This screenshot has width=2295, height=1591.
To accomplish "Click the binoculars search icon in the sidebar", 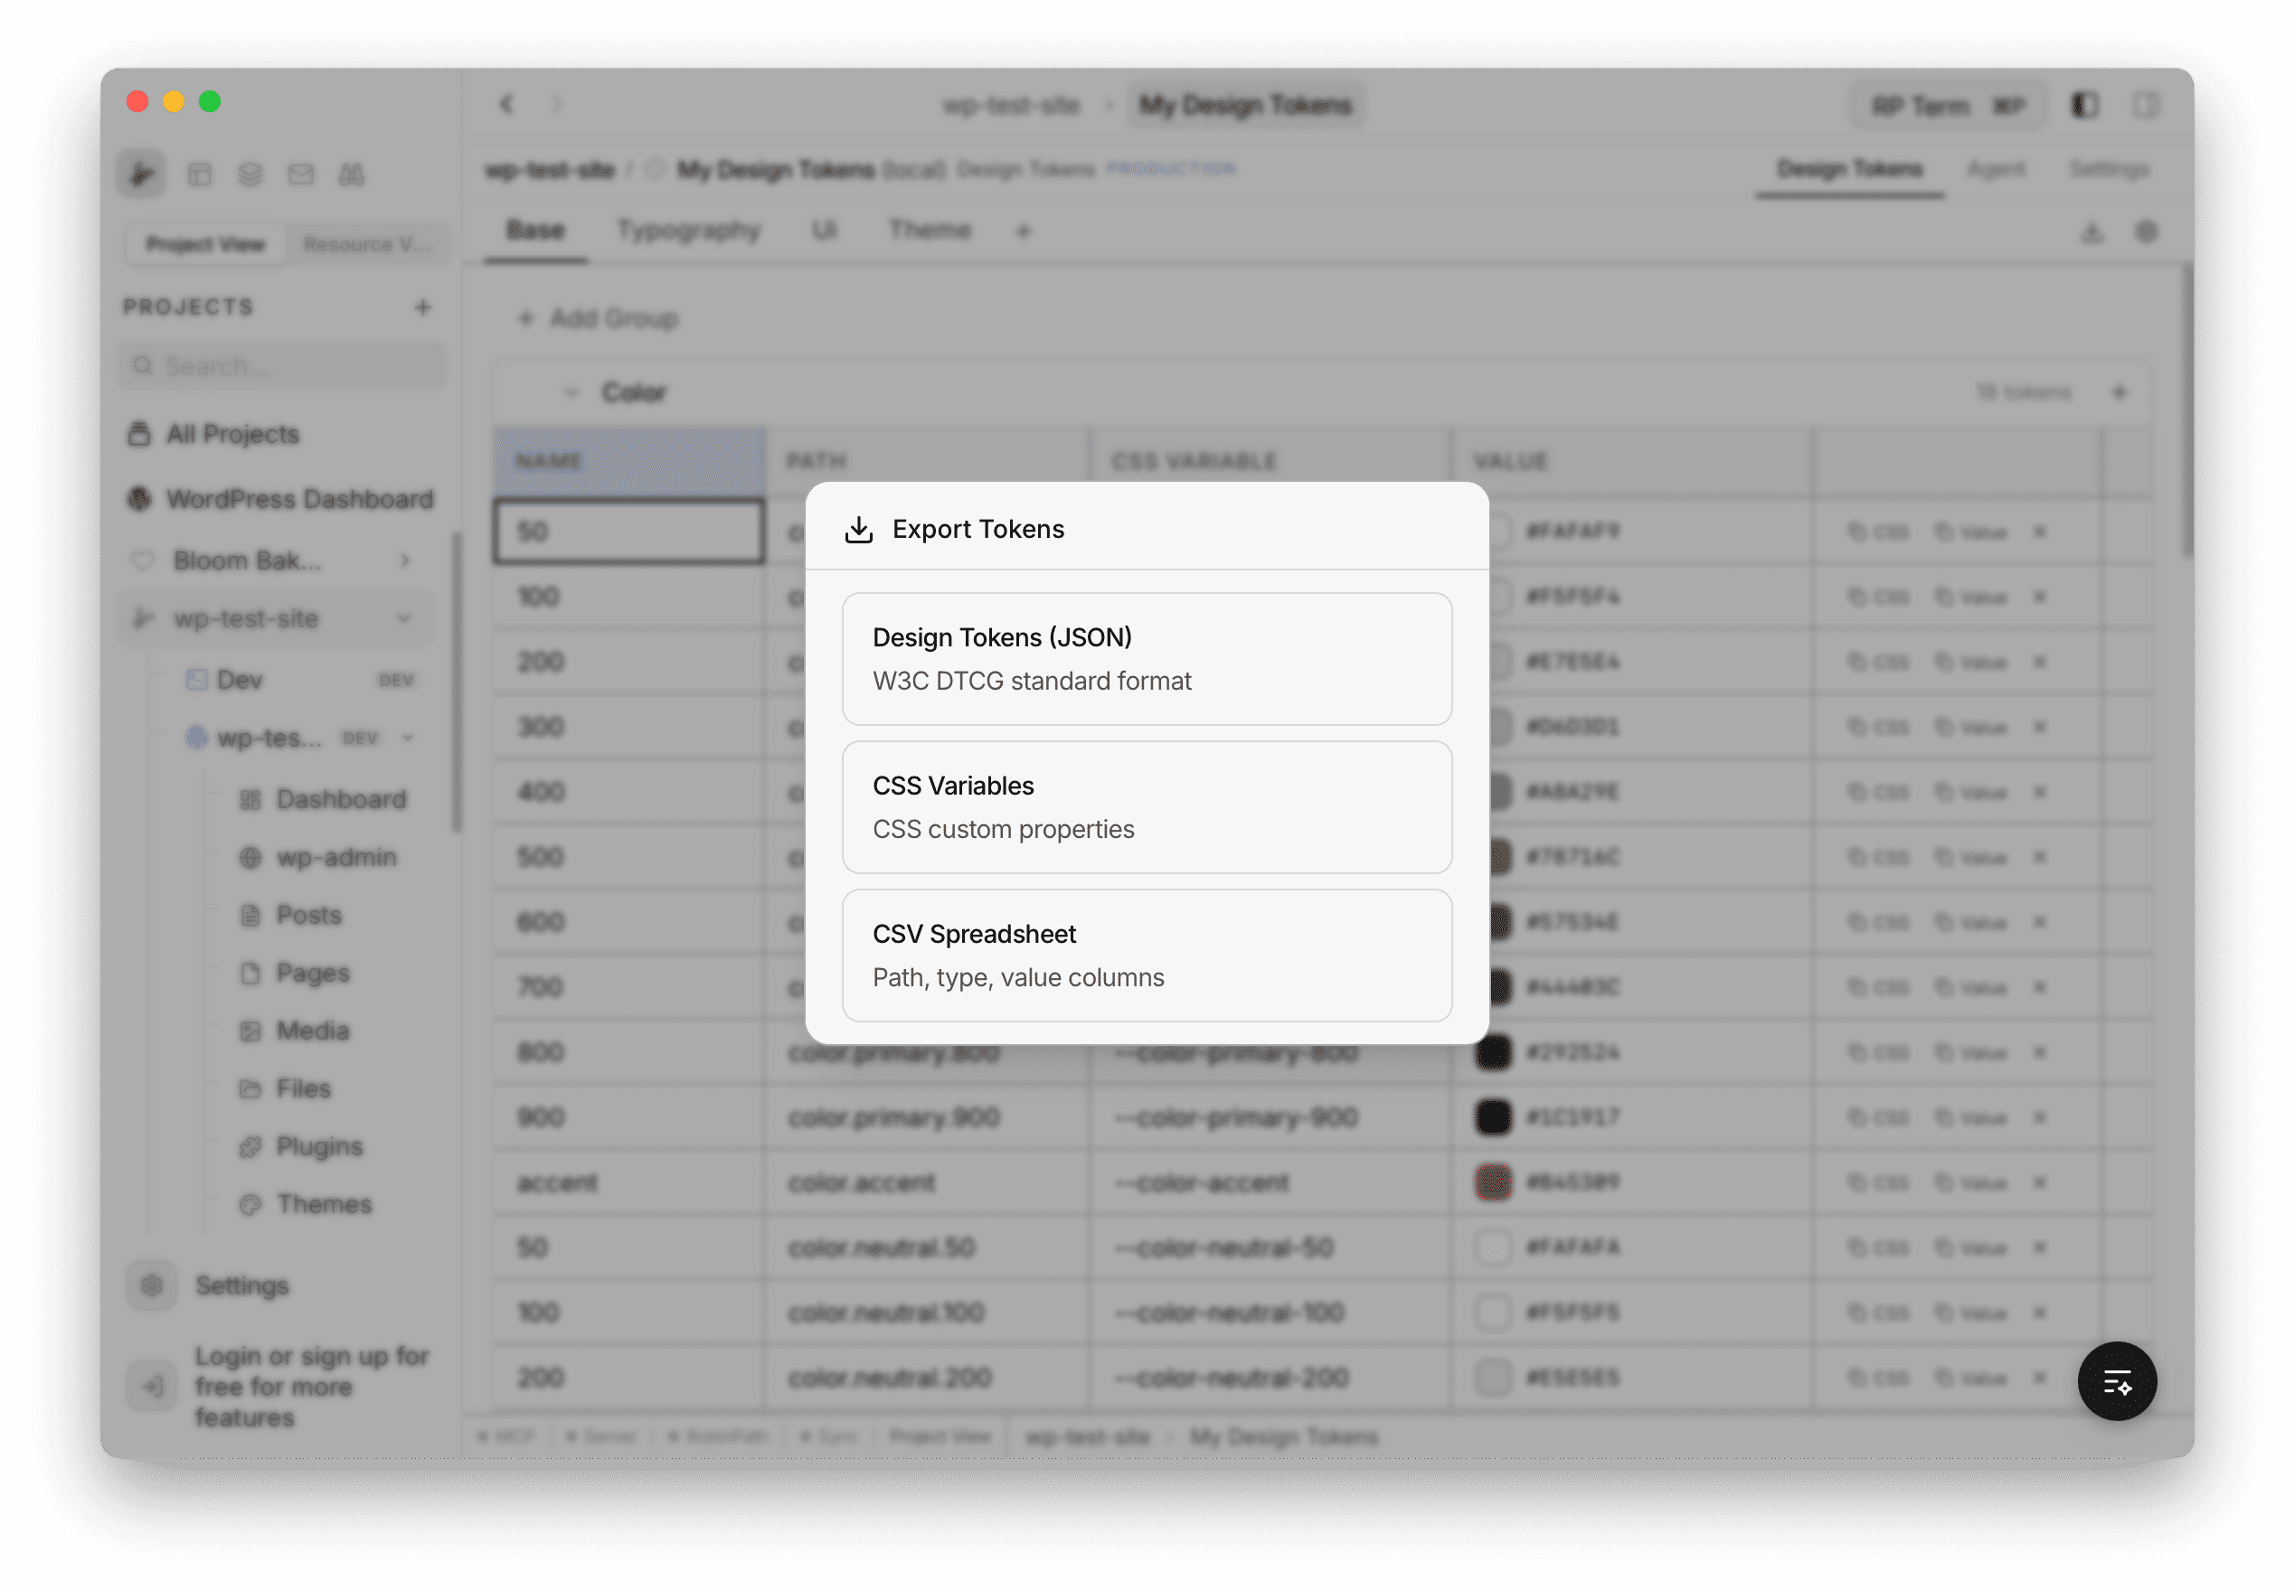I will (x=352, y=174).
